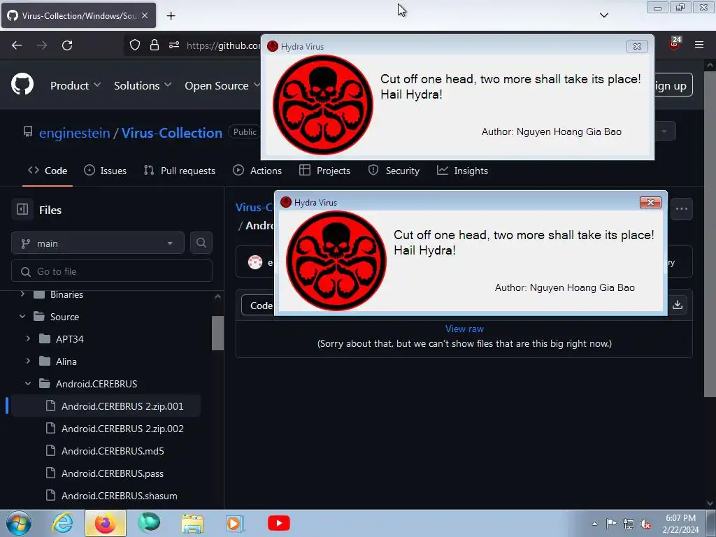Open the Open Source dropdown menu
Screen dimensions: 716x537
tap(223, 85)
